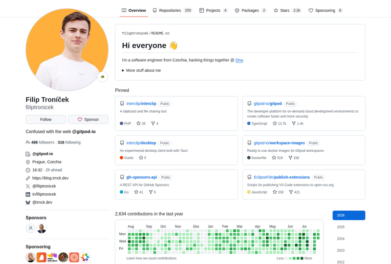Screen dimensions: 391x264
Task: Click the red spiral sponsoring avatar
Action: [74, 257]
